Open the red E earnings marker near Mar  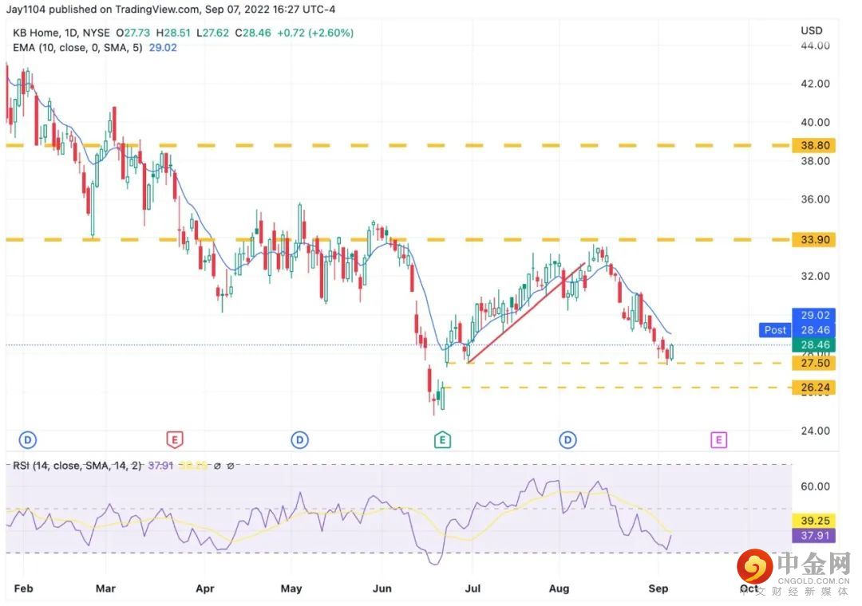[174, 439]
